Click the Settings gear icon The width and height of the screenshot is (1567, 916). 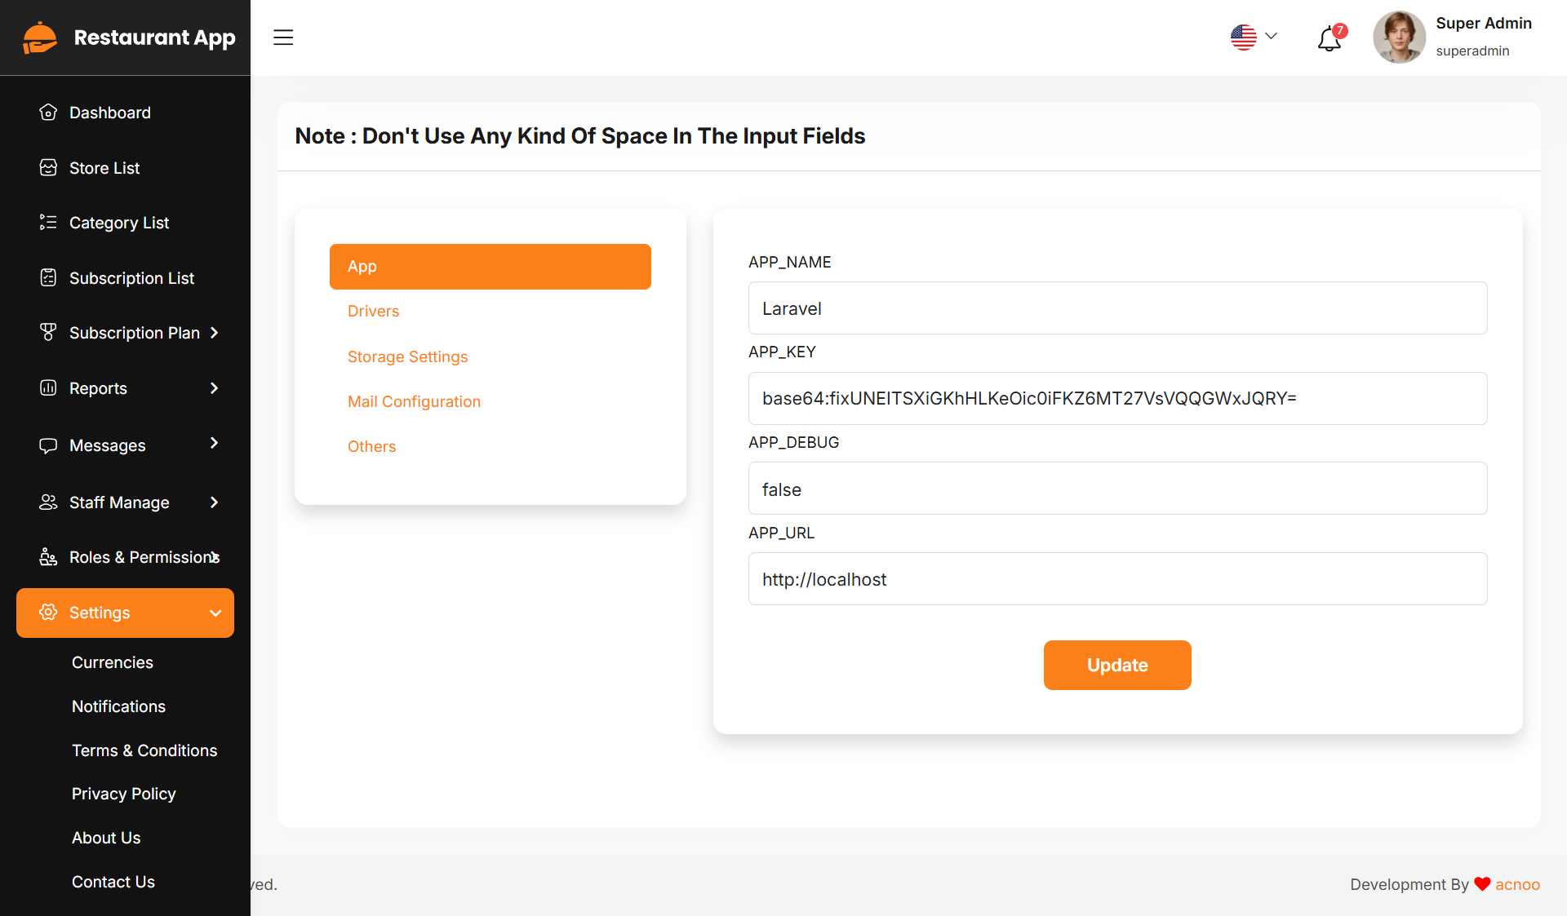pyautogui.click(x=48, y=613)
